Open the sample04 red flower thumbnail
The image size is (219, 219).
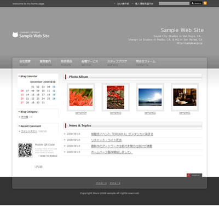point(81,97)
